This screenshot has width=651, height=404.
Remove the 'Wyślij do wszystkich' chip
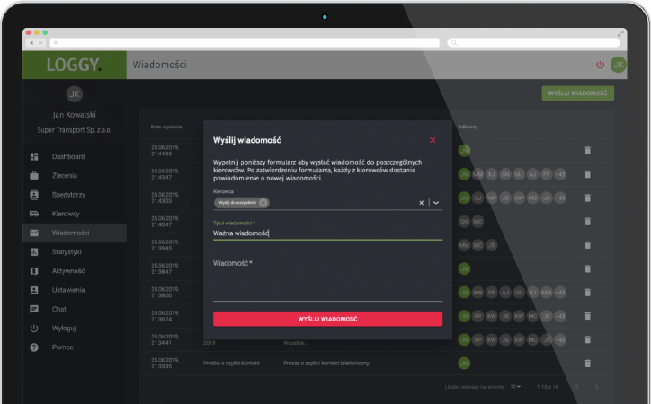point(263,203)
